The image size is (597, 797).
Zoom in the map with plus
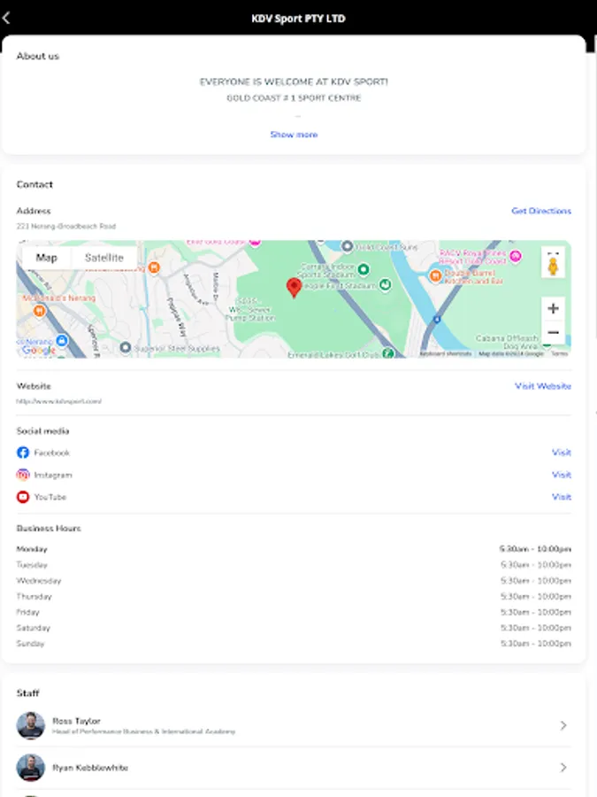pos(554,308)
